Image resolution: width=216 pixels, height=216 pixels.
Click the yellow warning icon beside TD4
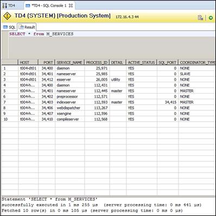point(7,16)
